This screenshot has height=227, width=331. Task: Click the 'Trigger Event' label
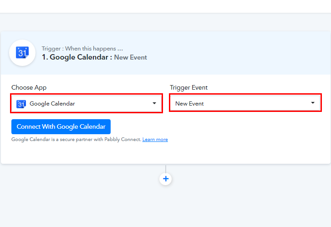[x=189, y=87]
